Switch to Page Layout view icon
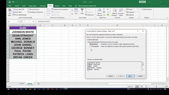169x95 pixels. pyautogui.click(x=142, y=87)
